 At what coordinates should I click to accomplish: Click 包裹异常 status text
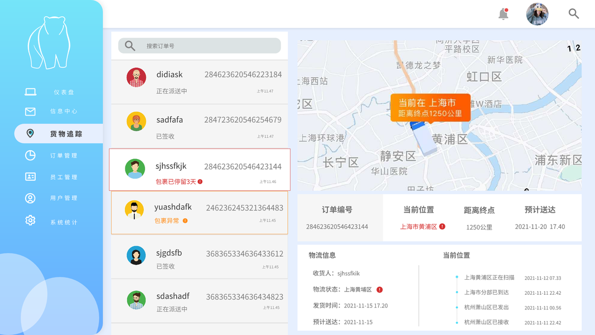[167, 221]
